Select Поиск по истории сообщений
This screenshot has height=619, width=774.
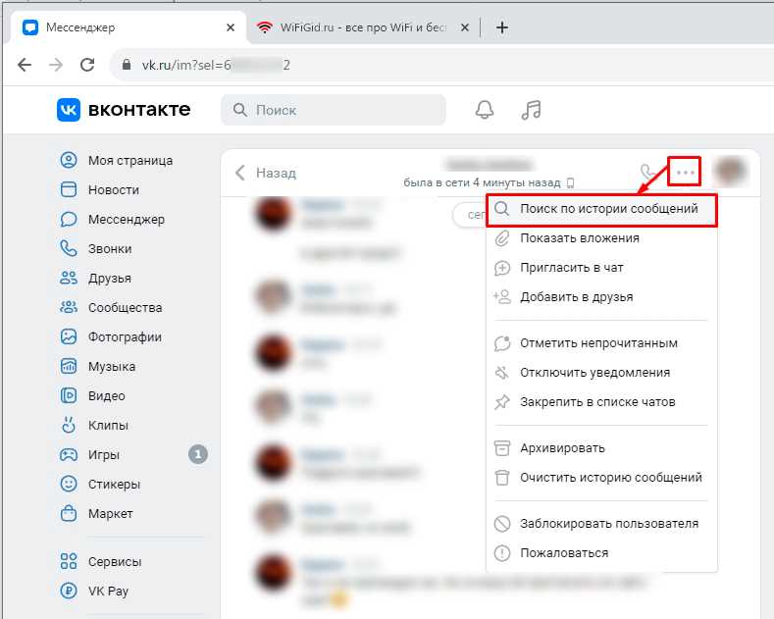coord(601,209)
